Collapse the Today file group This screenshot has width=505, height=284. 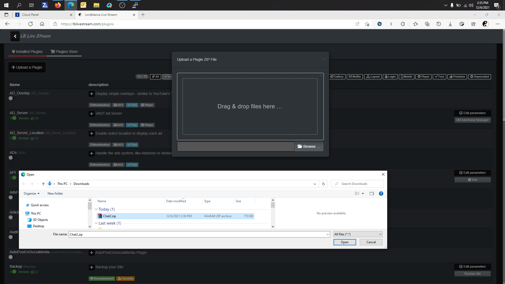pyautogui.click(x=96, y=209)
